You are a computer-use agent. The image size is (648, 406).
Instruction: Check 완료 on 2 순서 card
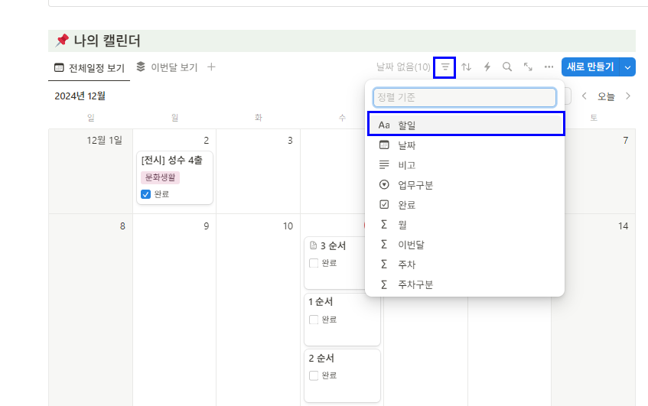314,375
